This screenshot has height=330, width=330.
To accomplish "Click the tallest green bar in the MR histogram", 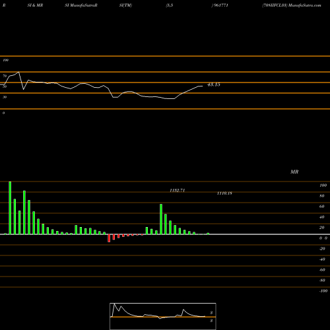I will (10, 208).
